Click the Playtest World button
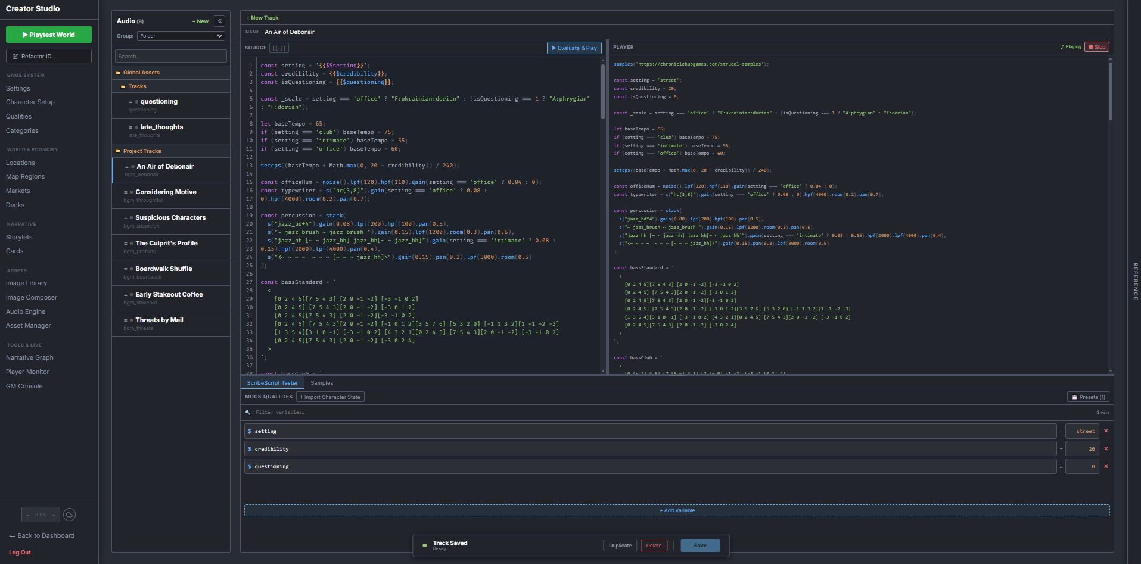1141x564 pixels. point(49,35)
